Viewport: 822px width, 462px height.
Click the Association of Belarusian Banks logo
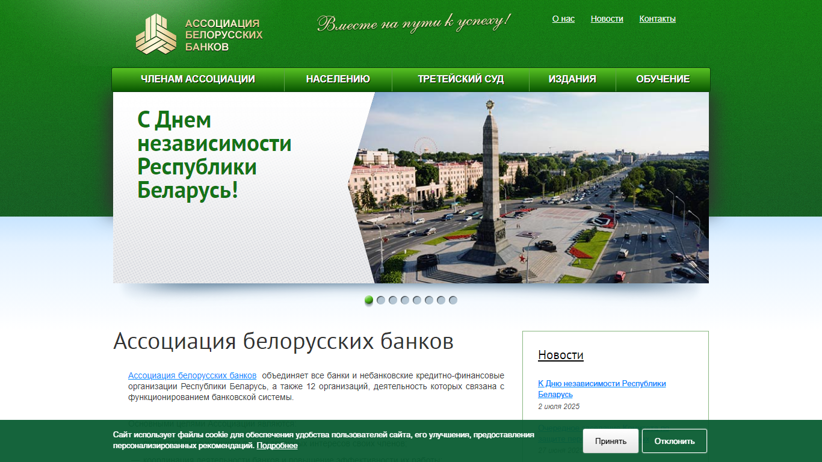pyautogui.click(x=199, y=34)
